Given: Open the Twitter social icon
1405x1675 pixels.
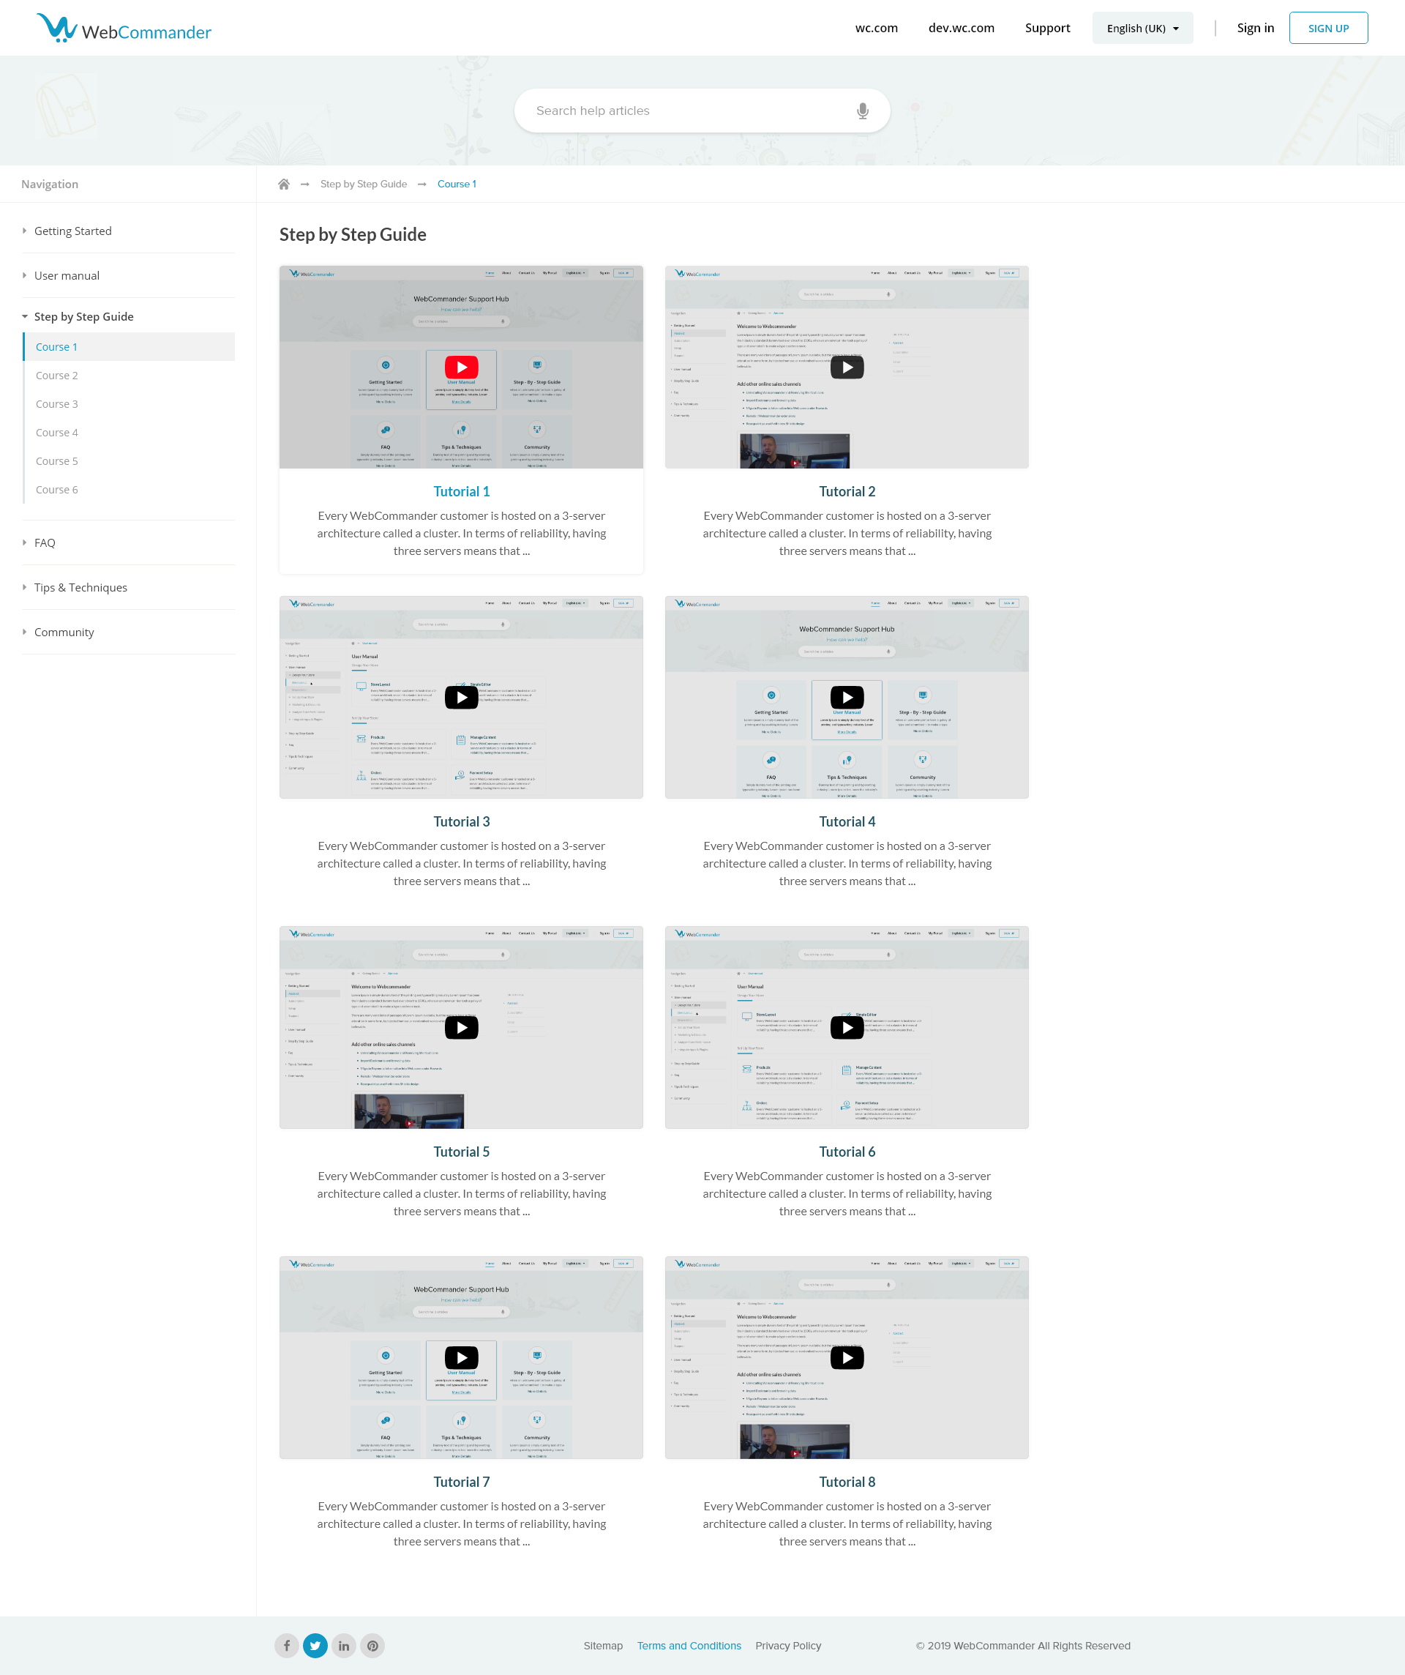Looking at the screenshot, I should [315, 1646].
